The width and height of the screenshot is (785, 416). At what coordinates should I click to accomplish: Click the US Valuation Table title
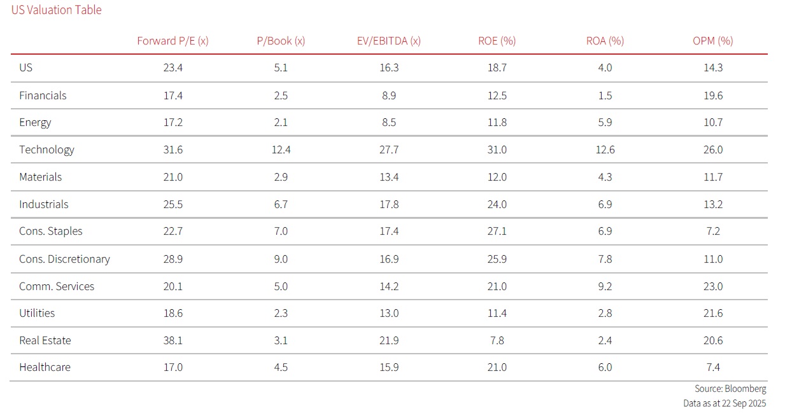coord(57,10)
